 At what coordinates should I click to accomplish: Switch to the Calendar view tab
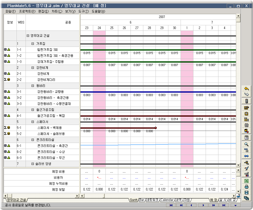pyautogui.click(x=166, y=200)
